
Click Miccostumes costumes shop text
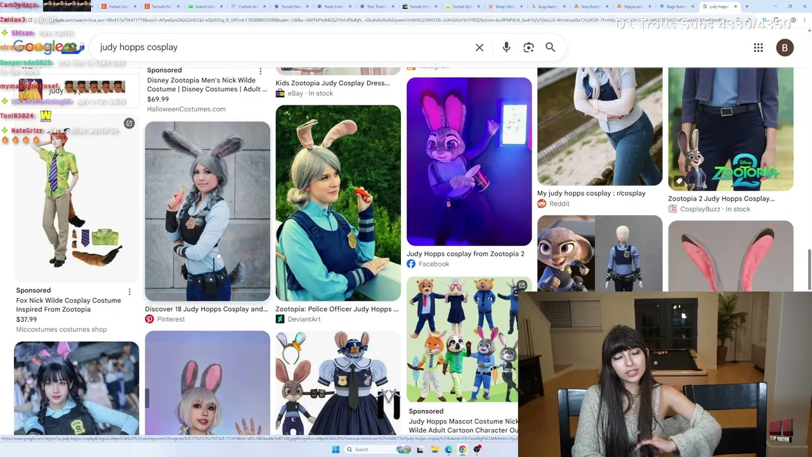point(62,329)
